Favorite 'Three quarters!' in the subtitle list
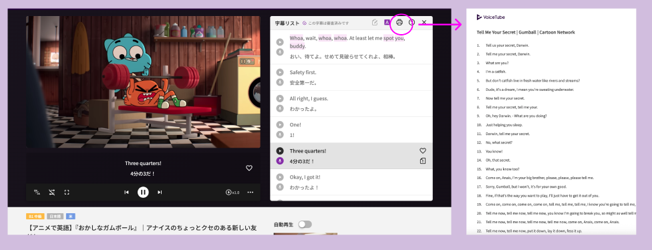The height and width of the screenshot is (250, 652). coord(423,150)
